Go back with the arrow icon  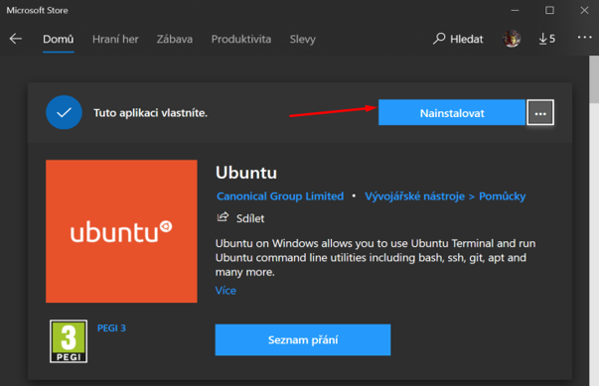[16, 39]
